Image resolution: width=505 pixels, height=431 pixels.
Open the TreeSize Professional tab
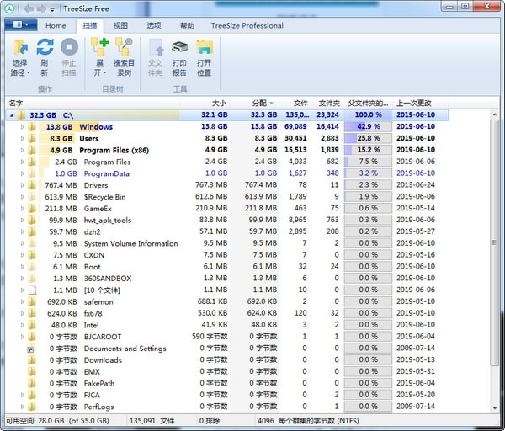click(x=247, y=25)
